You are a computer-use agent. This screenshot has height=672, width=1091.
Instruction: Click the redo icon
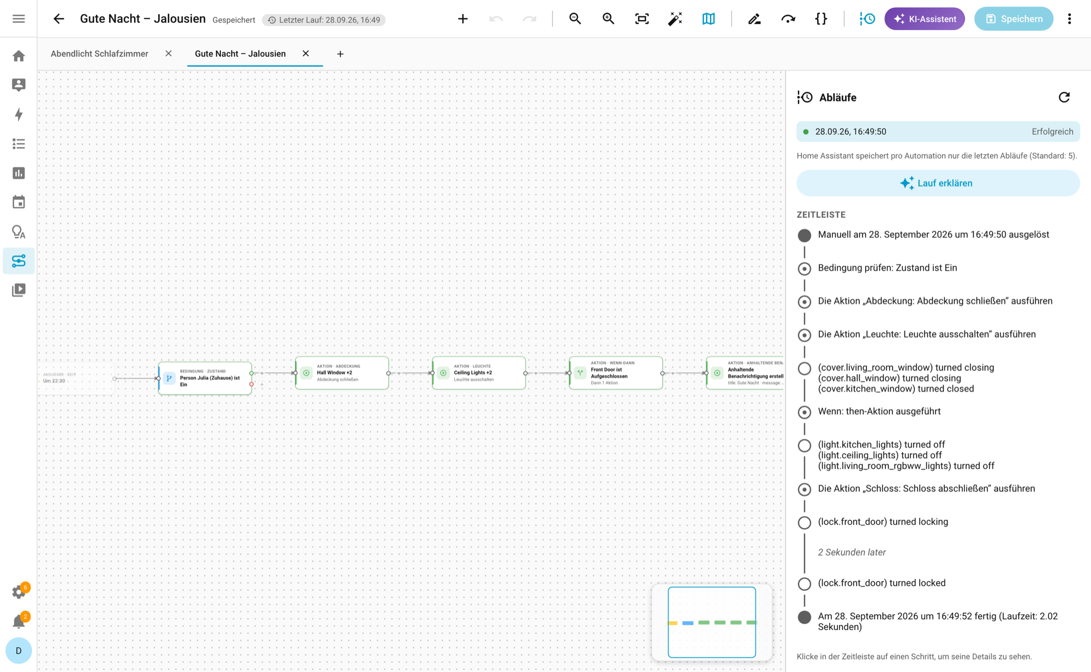[529, 19]
